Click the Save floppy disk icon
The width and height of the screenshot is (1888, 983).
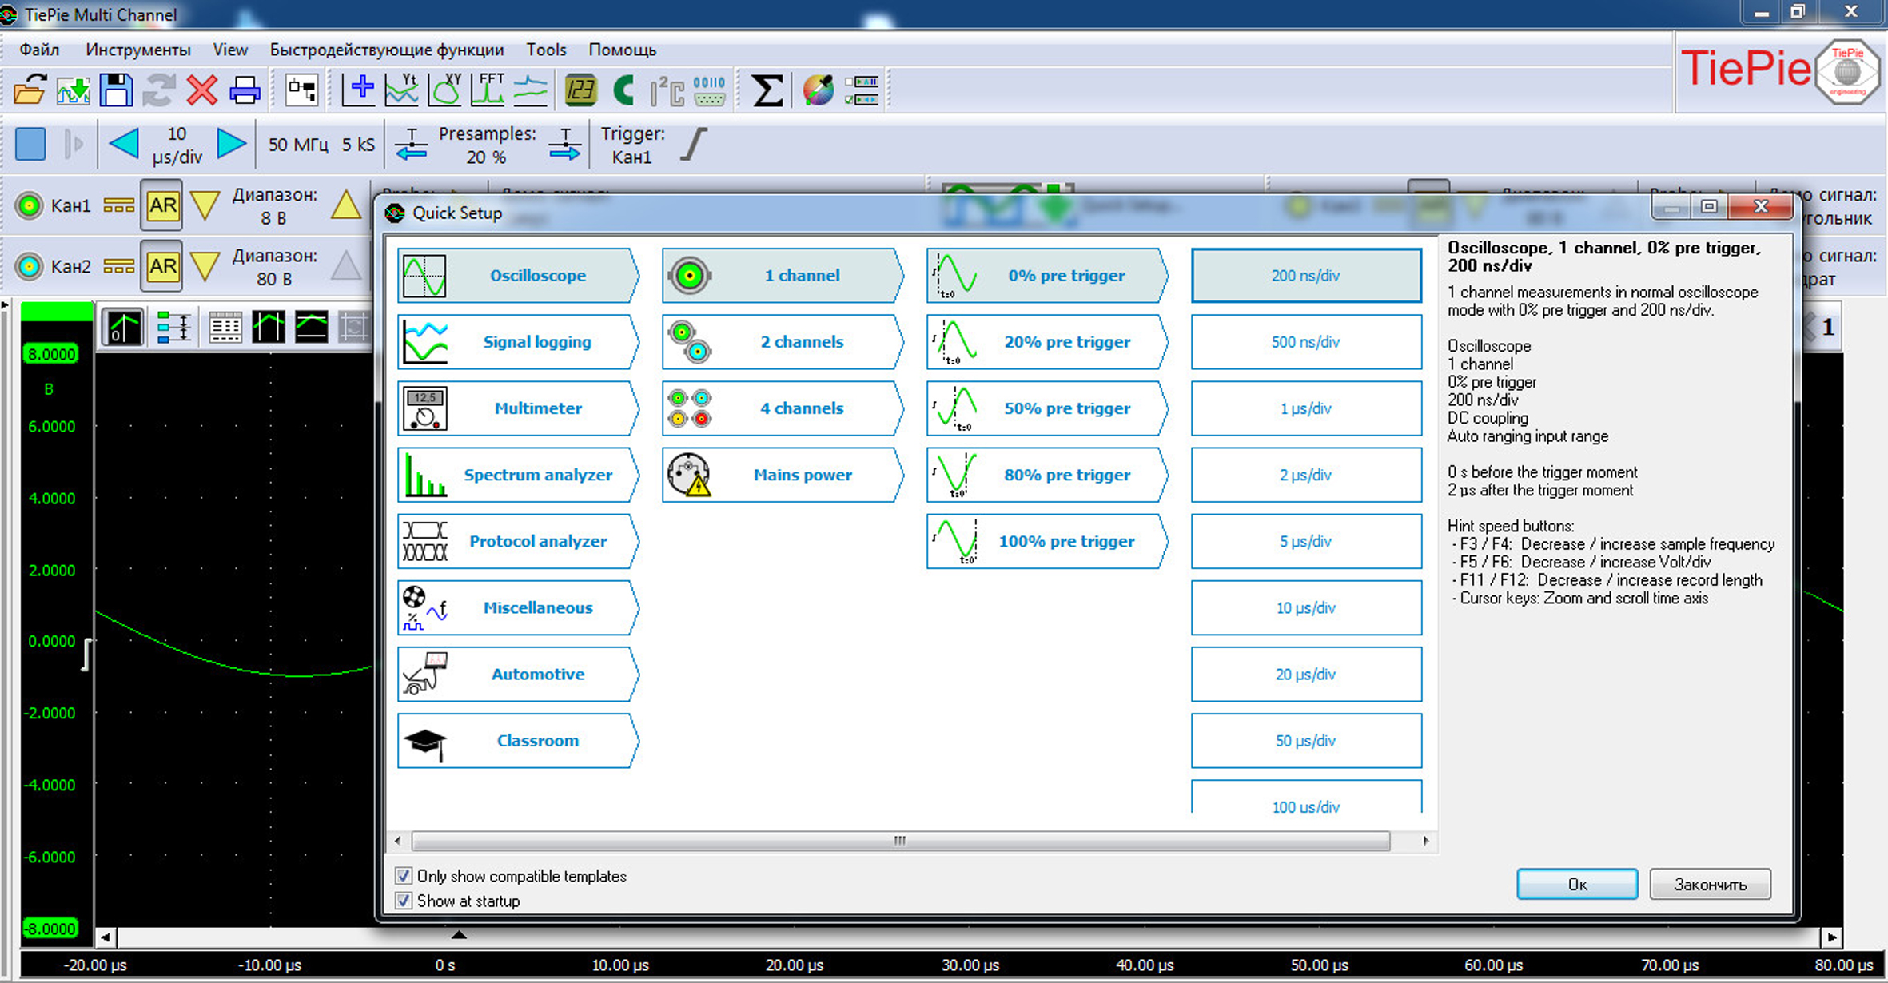(116, 90)
